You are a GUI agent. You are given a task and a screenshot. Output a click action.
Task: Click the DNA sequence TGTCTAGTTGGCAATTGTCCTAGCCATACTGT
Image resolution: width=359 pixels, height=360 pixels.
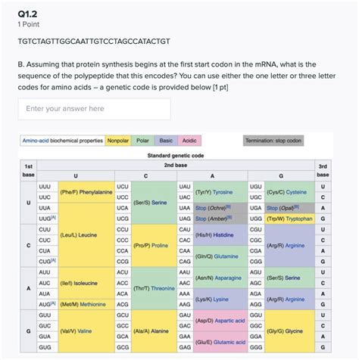[x=94, y=42]
